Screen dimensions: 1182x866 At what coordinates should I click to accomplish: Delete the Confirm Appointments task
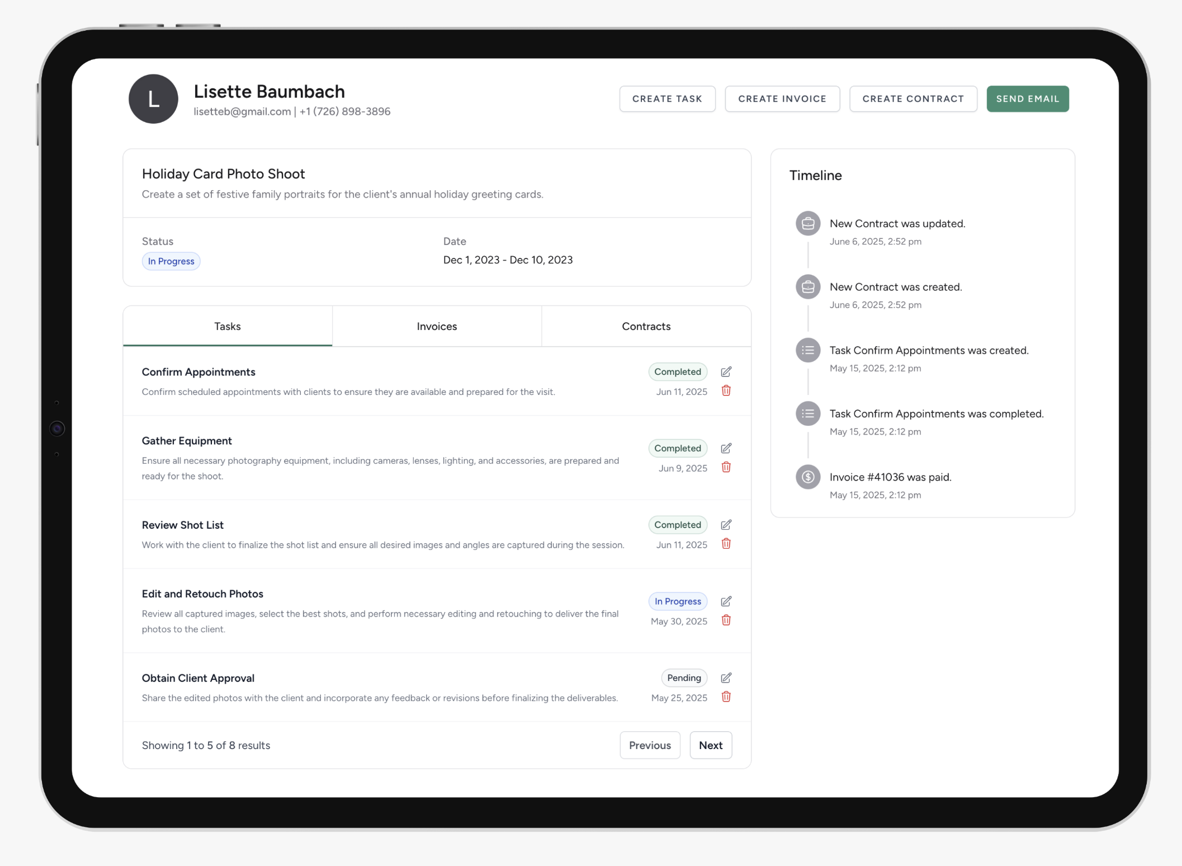tap(726, 391)
